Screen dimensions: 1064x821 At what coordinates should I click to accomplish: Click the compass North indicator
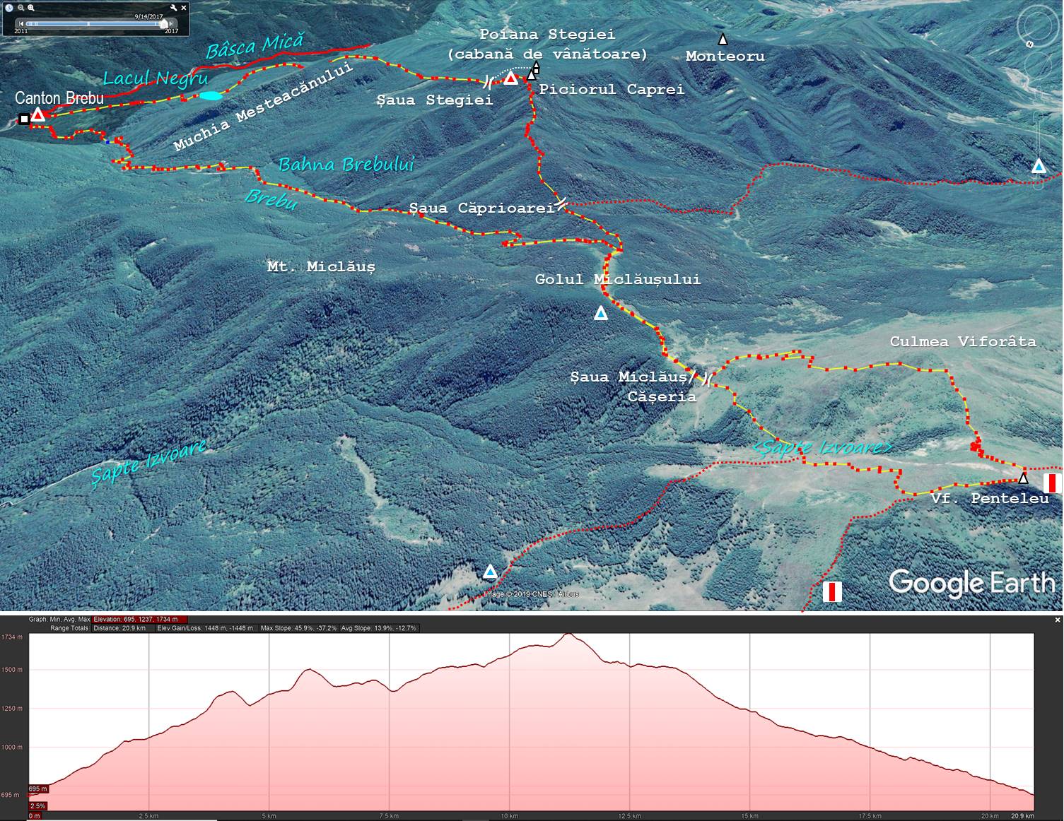(x=1029, y=44)
